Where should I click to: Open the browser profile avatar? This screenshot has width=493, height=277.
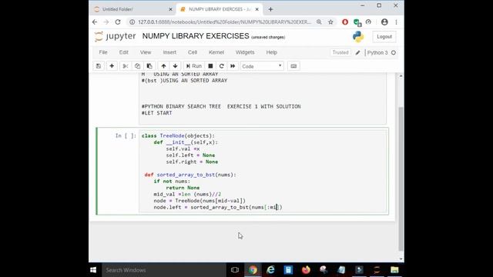384,22
